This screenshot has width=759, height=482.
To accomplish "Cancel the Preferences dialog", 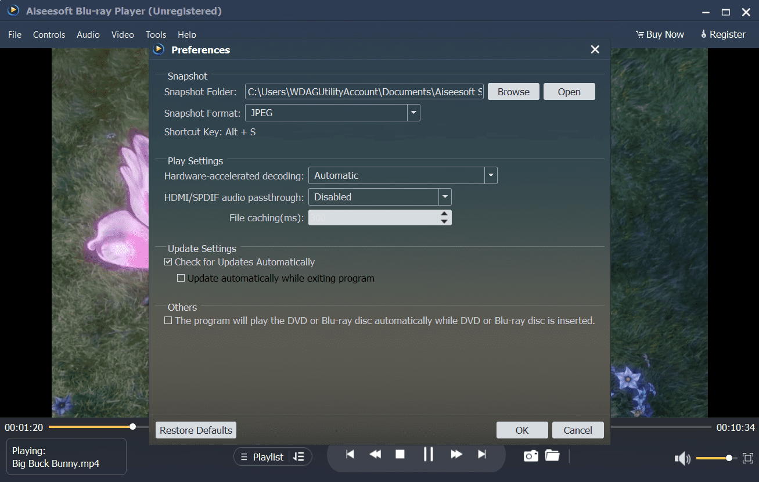I will pos(578,430).
